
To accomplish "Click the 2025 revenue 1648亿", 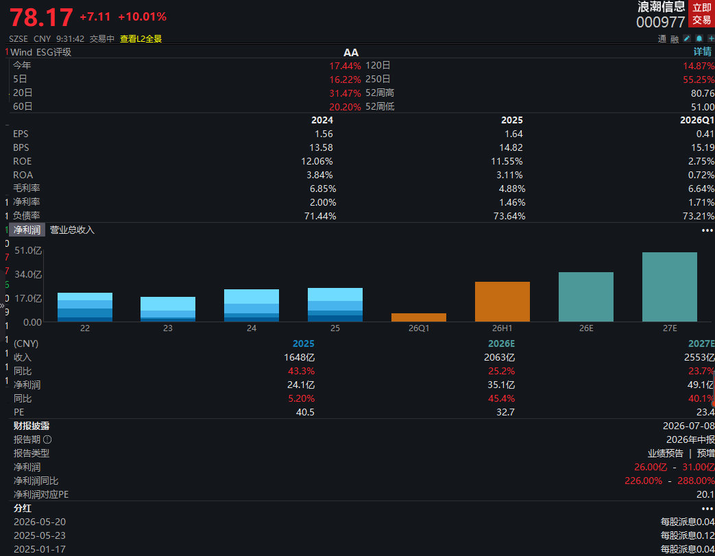I will coord(299,358).
